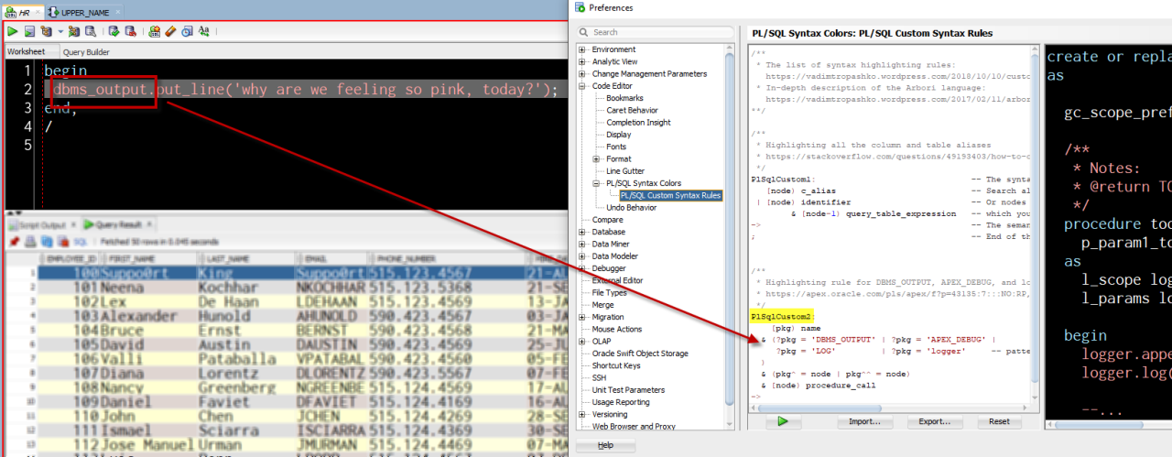The height and width of the screenshot is (457, 1172).
Task: Select Line Gutter preference item
Action: [x=626, y=171]
